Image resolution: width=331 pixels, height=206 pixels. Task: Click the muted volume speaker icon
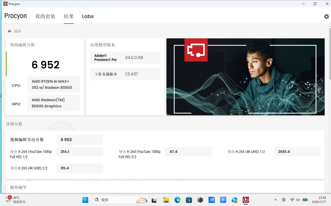click(x=298, y=200)
